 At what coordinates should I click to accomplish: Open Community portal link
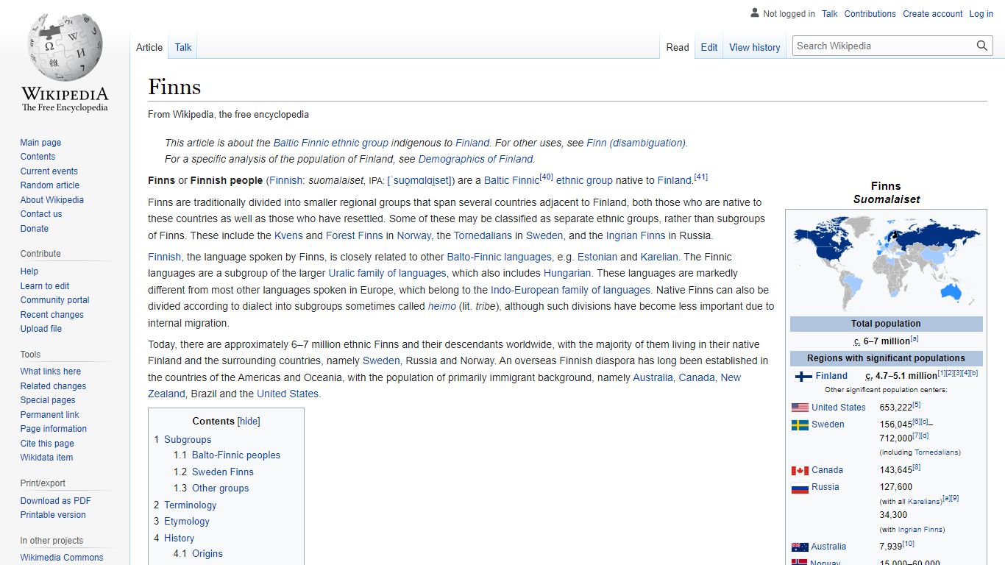(x=55, y=300)
